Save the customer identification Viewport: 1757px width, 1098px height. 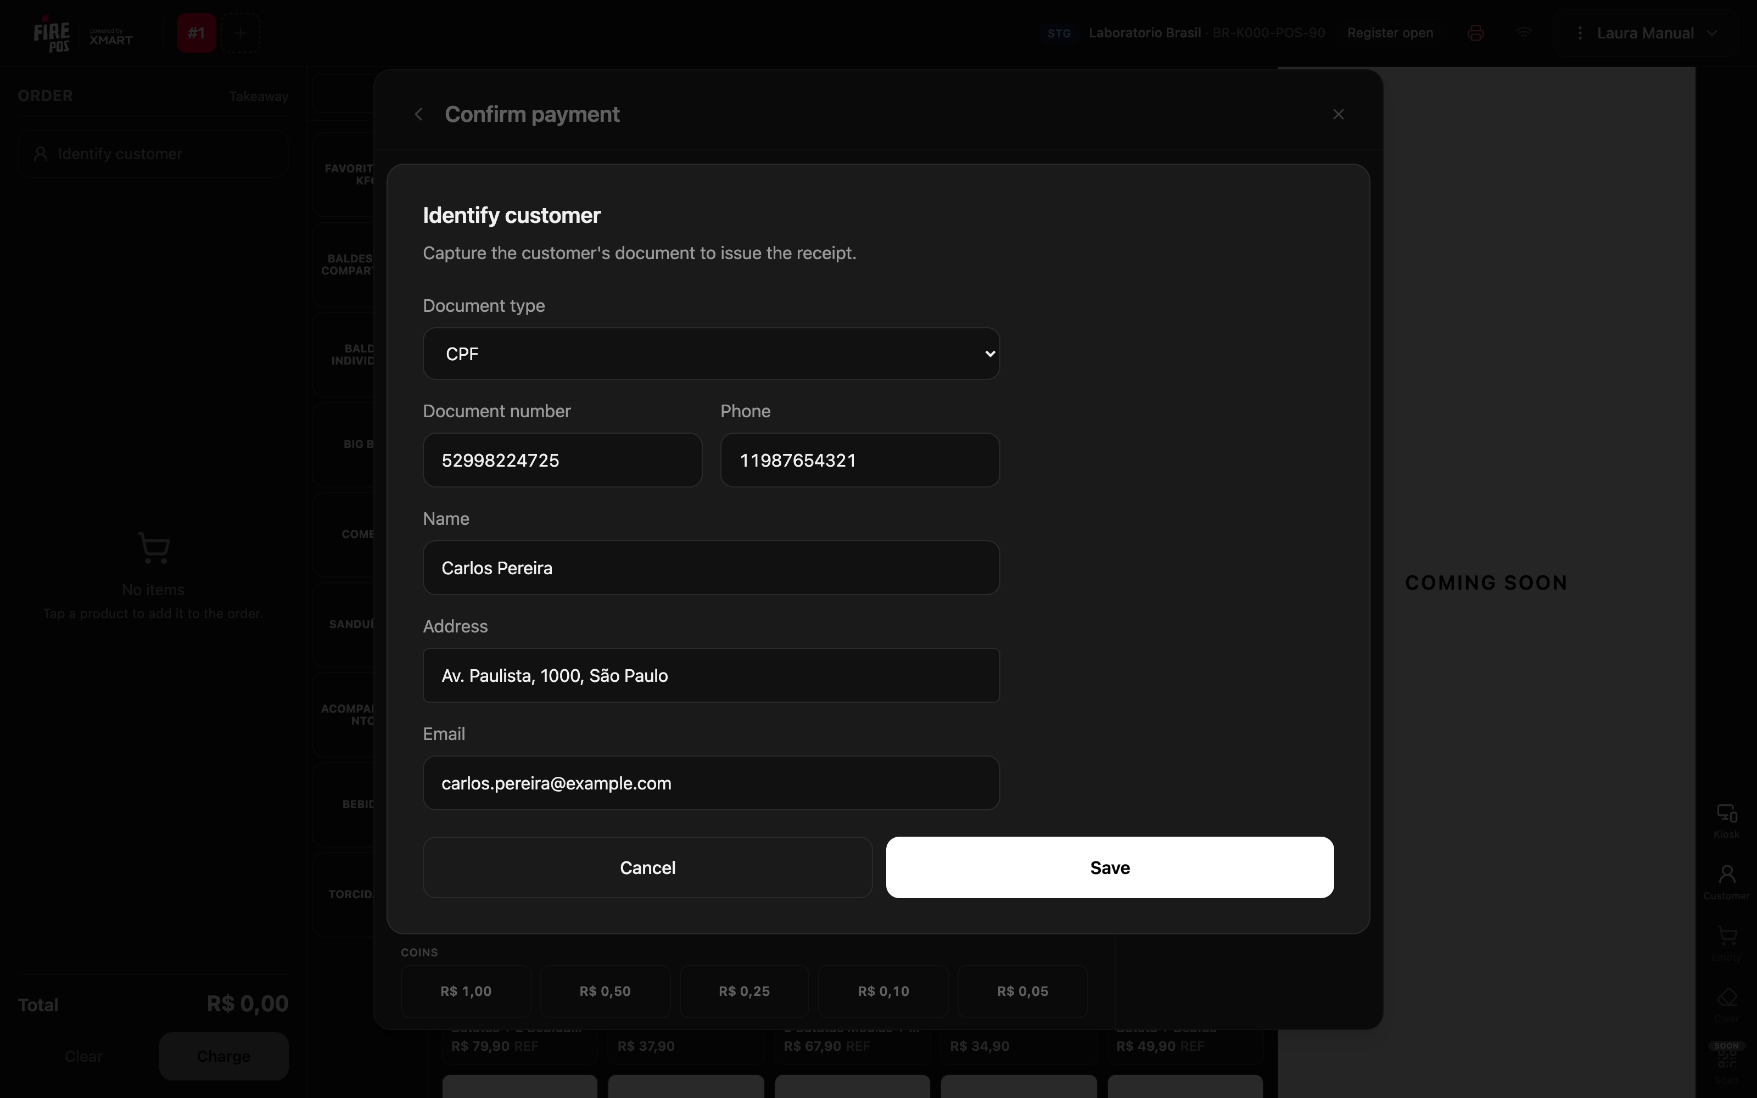coord(1109,868)
